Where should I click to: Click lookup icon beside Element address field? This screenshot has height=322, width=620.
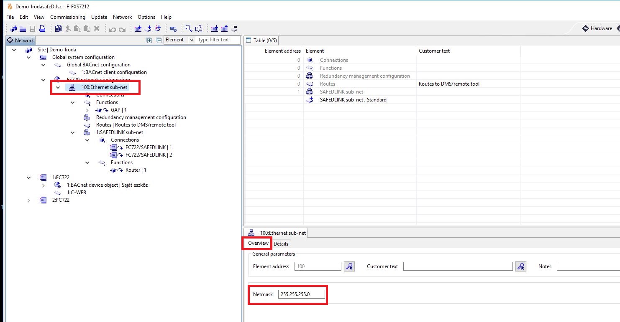click(349, 266)
